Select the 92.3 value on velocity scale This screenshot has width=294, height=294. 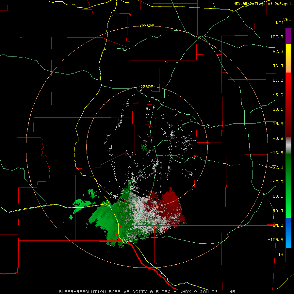coord(278,51)
